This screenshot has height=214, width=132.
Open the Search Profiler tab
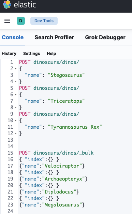click(x=54, y=38)
